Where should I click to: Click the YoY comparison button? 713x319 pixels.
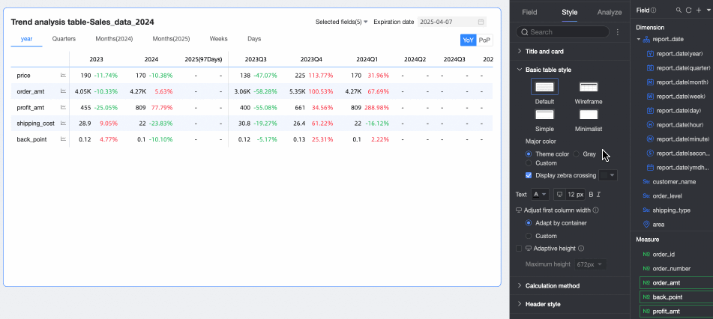(468, 40)
